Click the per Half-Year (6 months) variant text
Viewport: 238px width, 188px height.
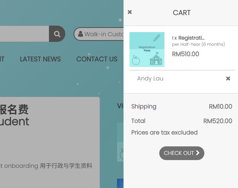point(198,44)
